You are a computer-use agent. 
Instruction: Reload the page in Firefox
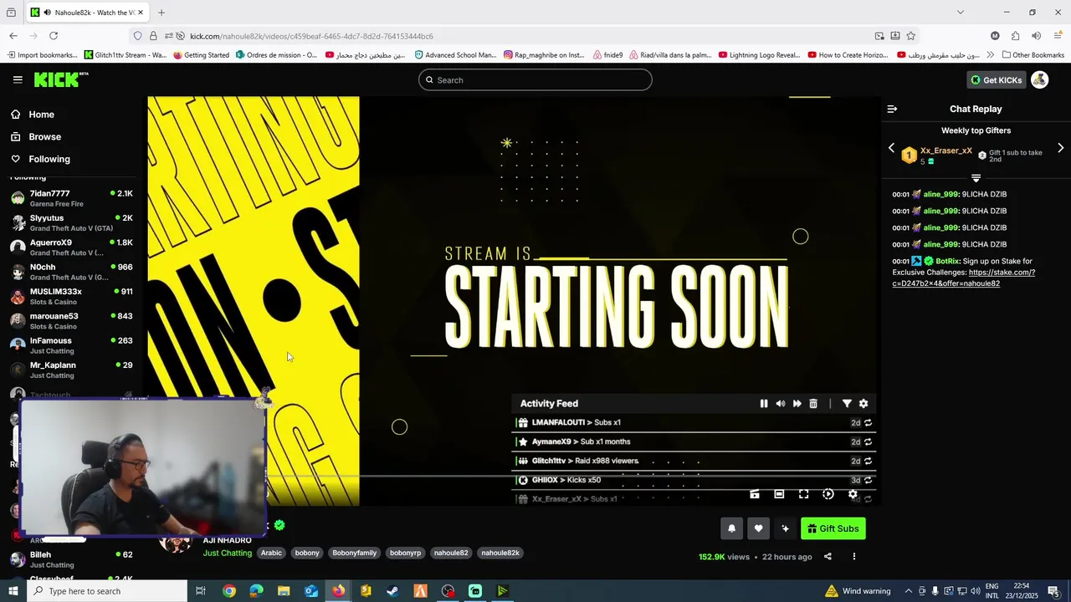point(54,36)
